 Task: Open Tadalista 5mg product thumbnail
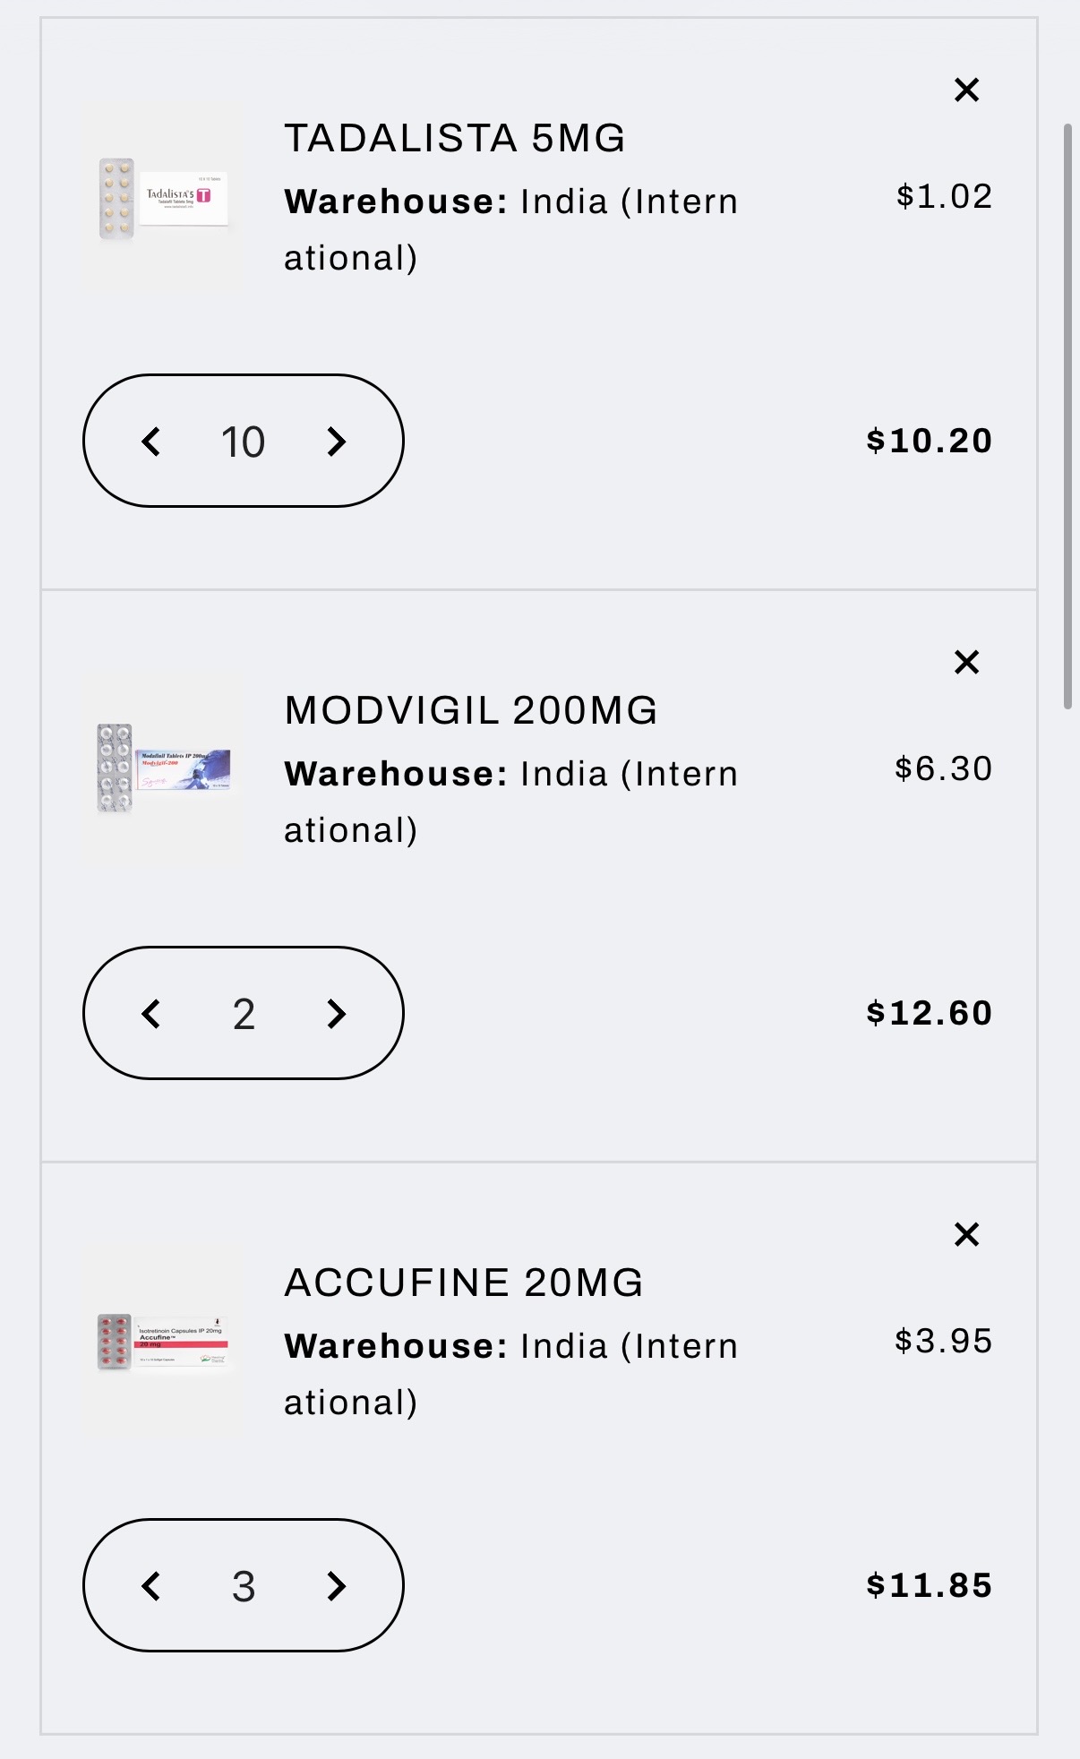[x=163, y=199]
